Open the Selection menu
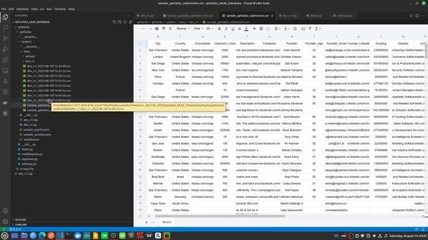The width and height of the screenshot is (428, 240). [22, 9]
